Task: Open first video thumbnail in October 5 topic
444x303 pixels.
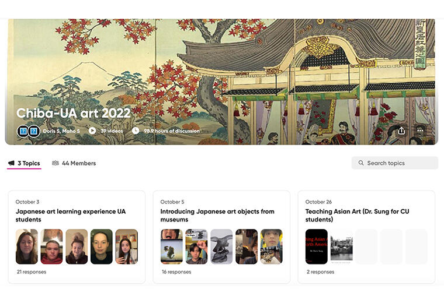Action: pos(172,246)
